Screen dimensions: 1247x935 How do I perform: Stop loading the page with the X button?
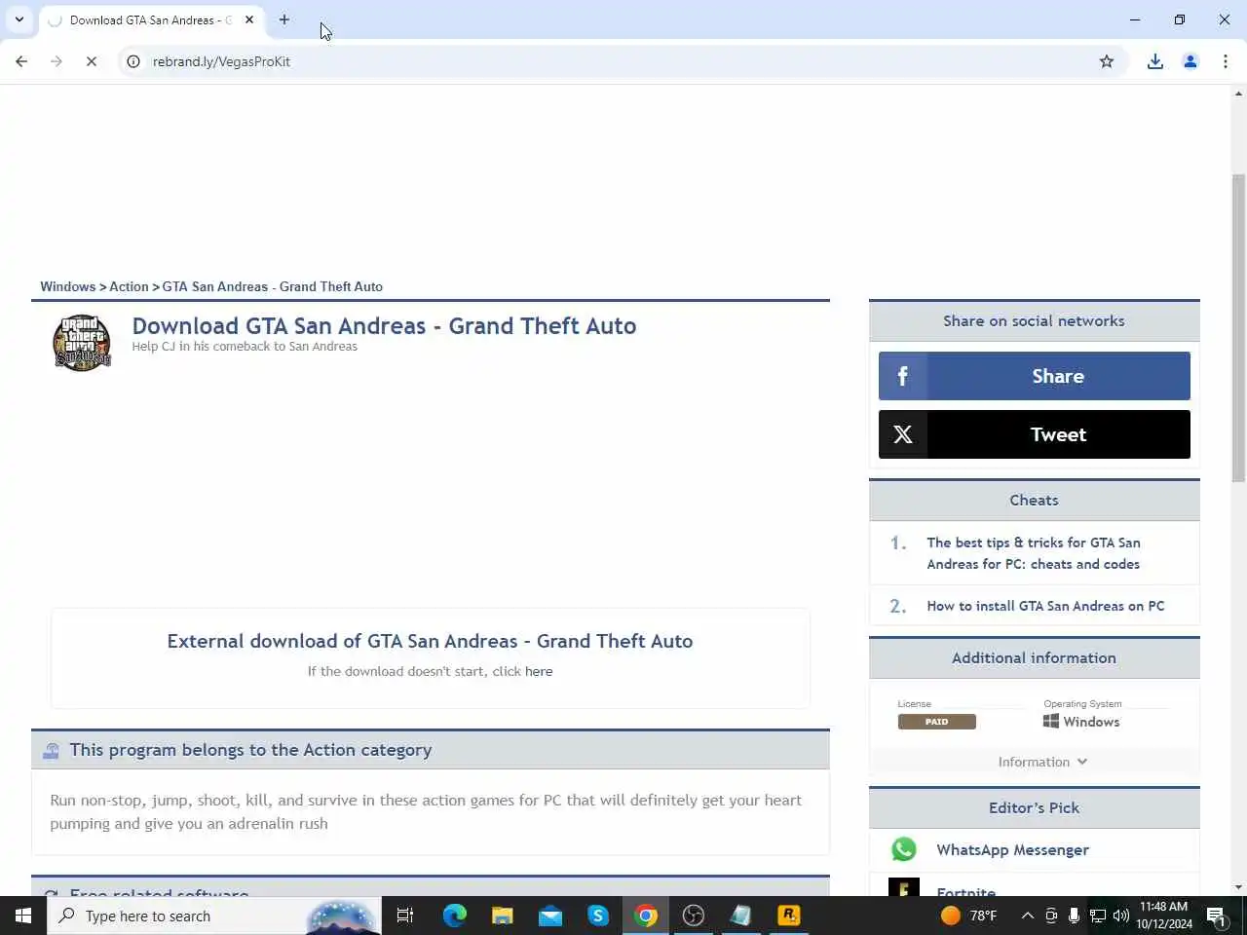(92, 61)
